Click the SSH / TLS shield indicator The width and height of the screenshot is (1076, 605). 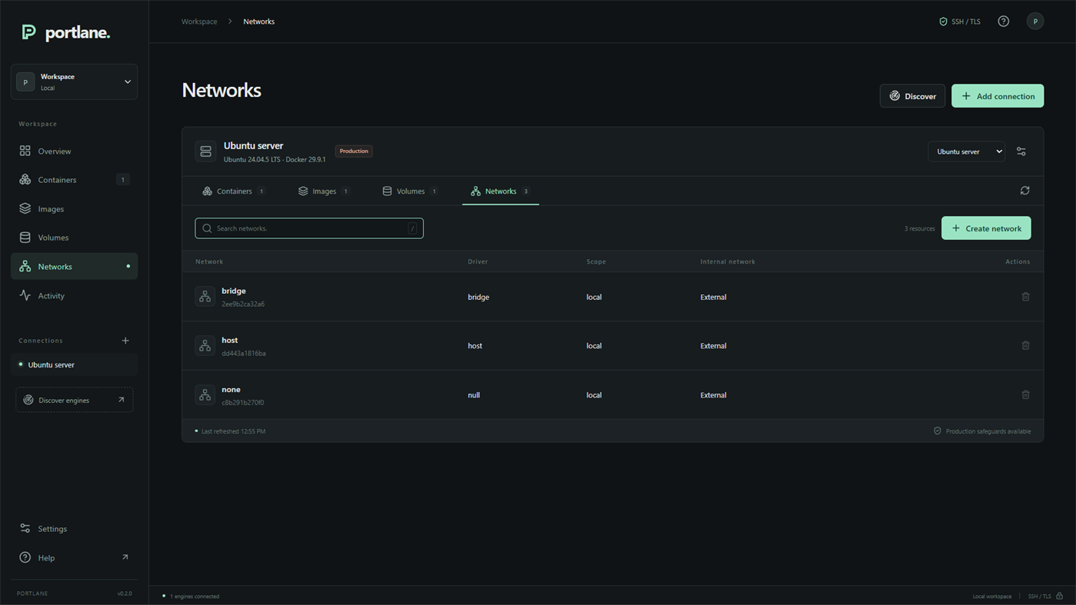pos(959,22)
